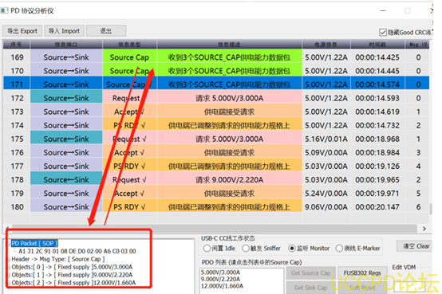Select the E-Marker cable test option
Image resolution: width=442 pixels, height=294 pixels.
coord(339,249)
